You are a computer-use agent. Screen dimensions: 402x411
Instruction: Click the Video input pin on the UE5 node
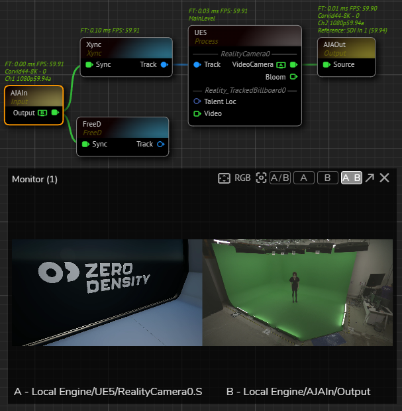point(197,114)
